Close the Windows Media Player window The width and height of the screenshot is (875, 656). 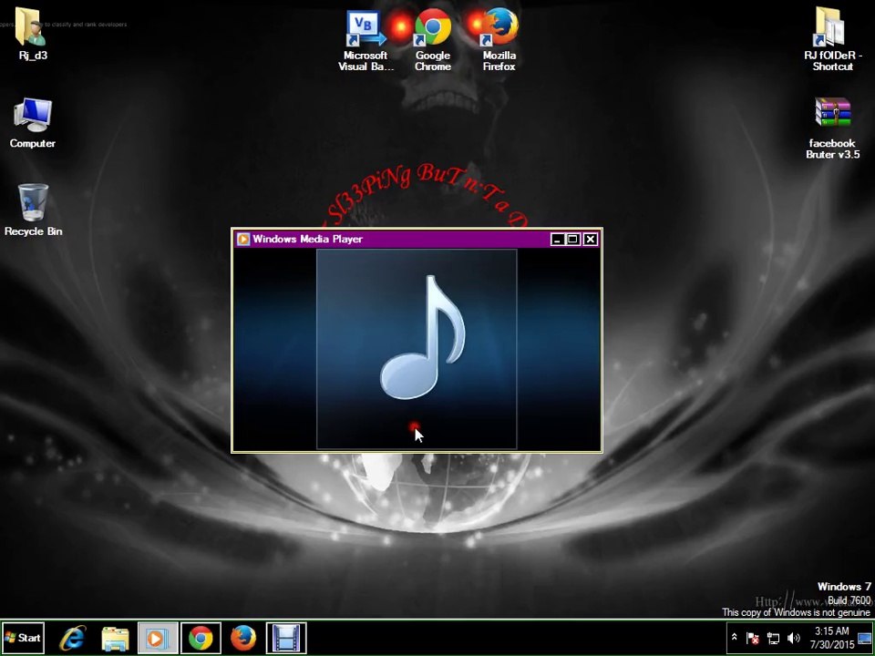[591, 240]
